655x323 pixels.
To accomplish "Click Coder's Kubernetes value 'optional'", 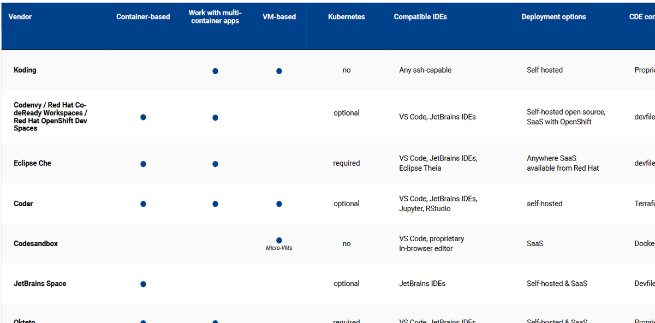I will [347, 204].
